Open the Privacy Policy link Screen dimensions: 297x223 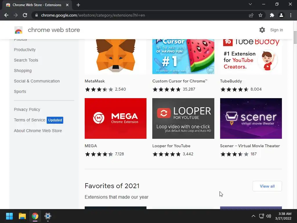click(27, 109)
